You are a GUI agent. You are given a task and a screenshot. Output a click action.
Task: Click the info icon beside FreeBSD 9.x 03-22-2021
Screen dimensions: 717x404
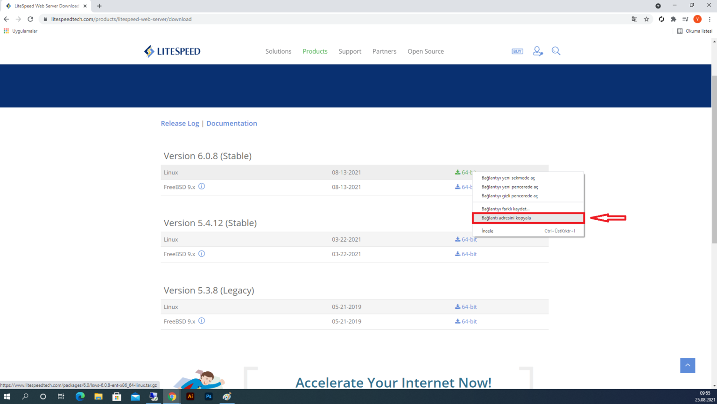click(202, 254)
